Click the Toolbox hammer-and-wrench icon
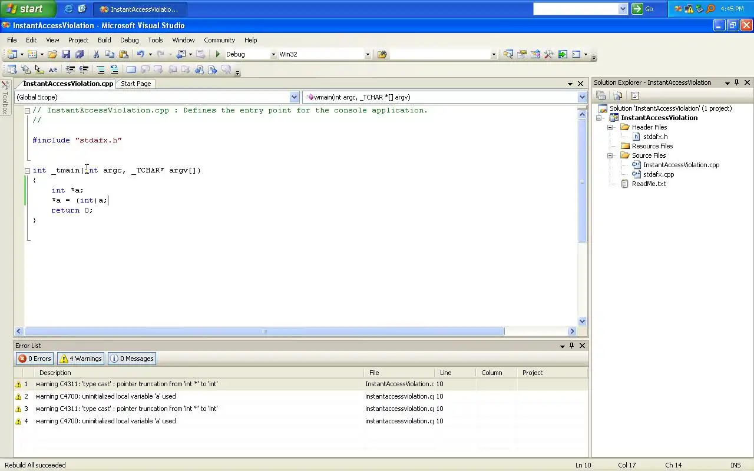Image resolution: width=754 pixels, height=471 pixels. (549, 54)
